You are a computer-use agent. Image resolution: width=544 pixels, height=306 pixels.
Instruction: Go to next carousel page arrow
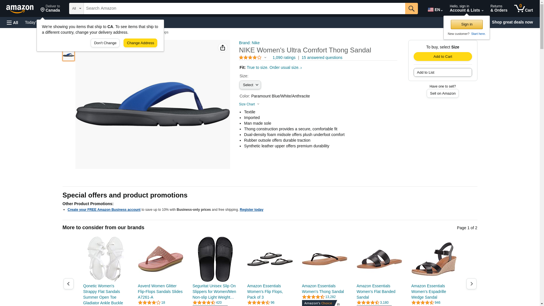[471, 284]
